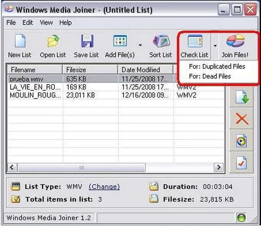This screenshot has width=261, height=227.
Task: Close the Windows Media Joiner window
Action: 250,10
